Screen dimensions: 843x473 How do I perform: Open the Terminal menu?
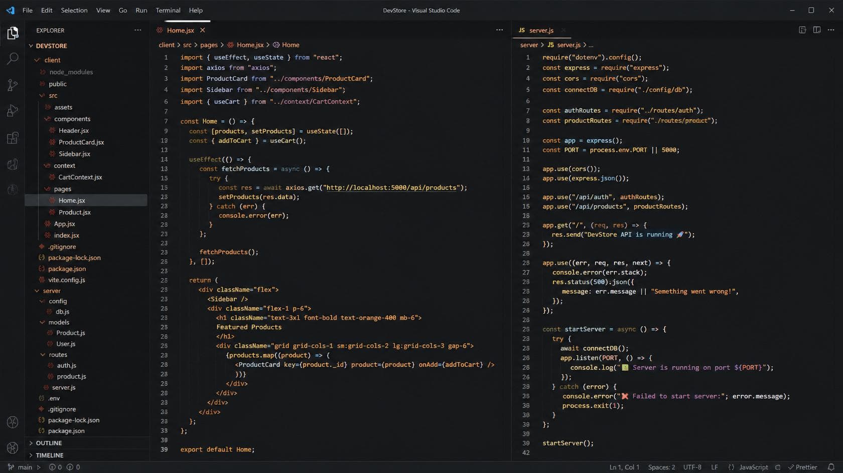click(x=168, y=10)
